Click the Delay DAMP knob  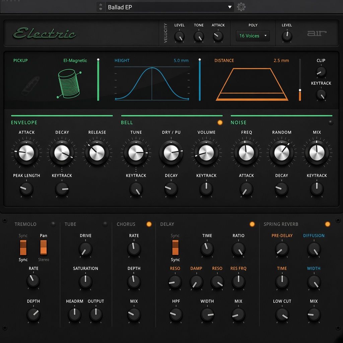(196, 282)
